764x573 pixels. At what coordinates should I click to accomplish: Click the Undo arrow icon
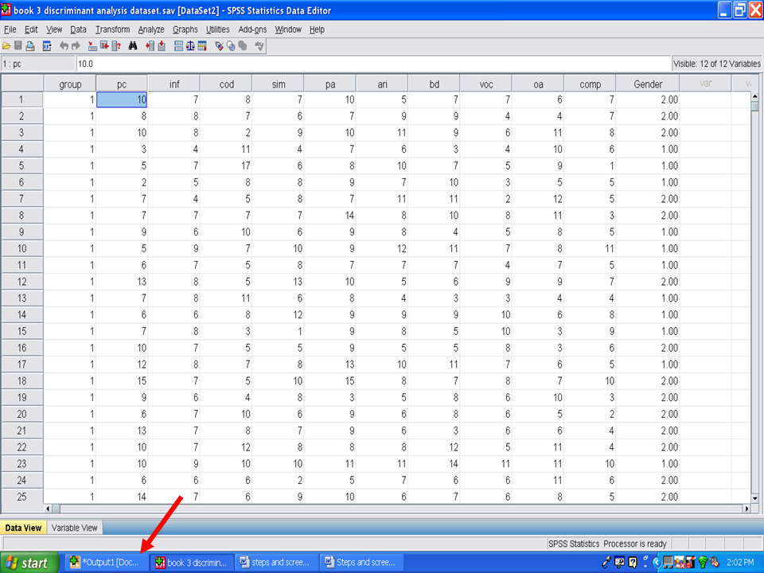coord(64,46)
